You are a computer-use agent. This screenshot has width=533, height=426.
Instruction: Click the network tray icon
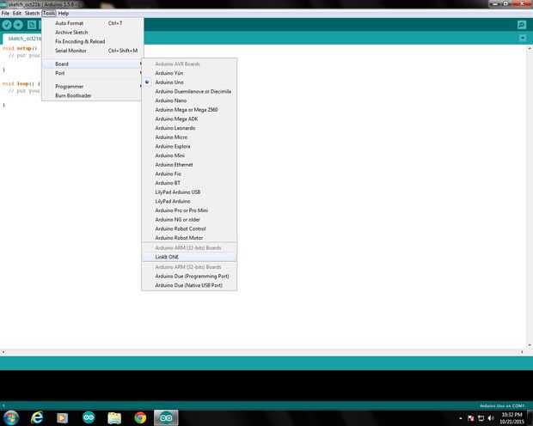pos(481,418)
